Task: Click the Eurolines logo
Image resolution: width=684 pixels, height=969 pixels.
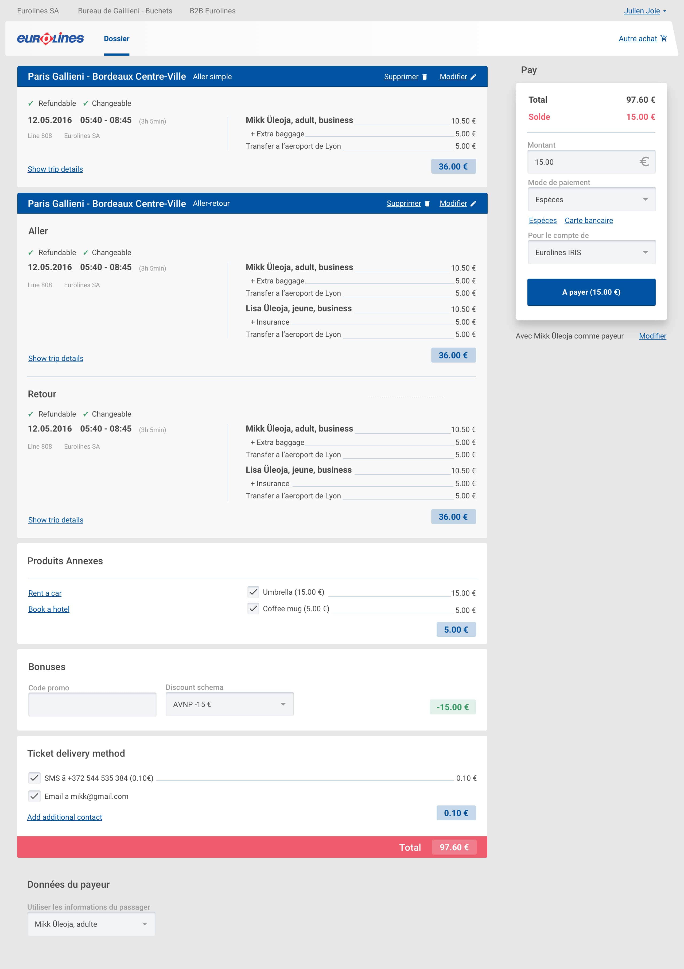Action: pos(50,39)
